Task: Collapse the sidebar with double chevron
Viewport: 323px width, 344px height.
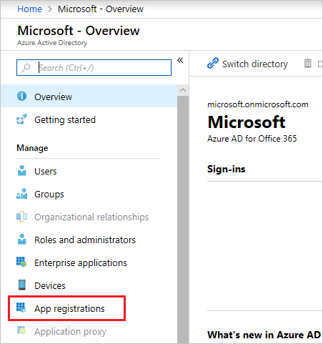Action: [180, 60]
